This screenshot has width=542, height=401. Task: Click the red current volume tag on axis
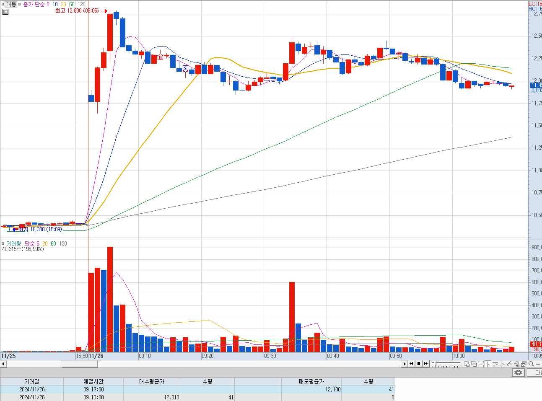pos(536,344)
